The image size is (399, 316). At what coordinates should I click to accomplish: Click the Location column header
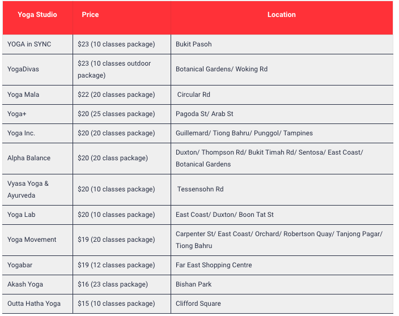(281, 15)
